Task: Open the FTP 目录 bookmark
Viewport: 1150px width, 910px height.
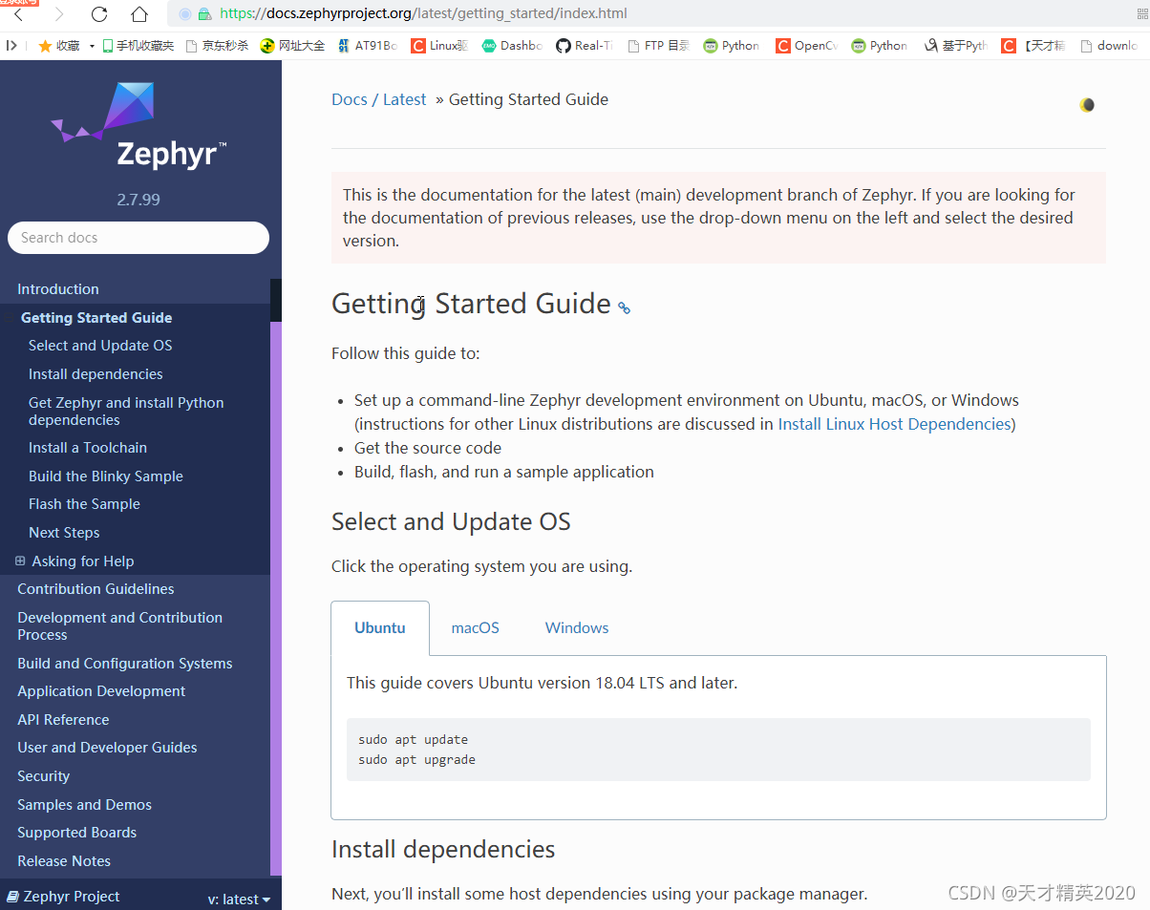Action: coord(658,45)
